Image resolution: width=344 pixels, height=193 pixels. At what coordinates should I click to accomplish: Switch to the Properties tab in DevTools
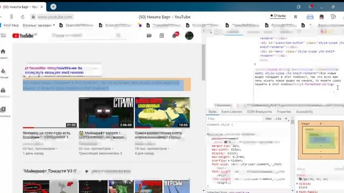[284, 112]
